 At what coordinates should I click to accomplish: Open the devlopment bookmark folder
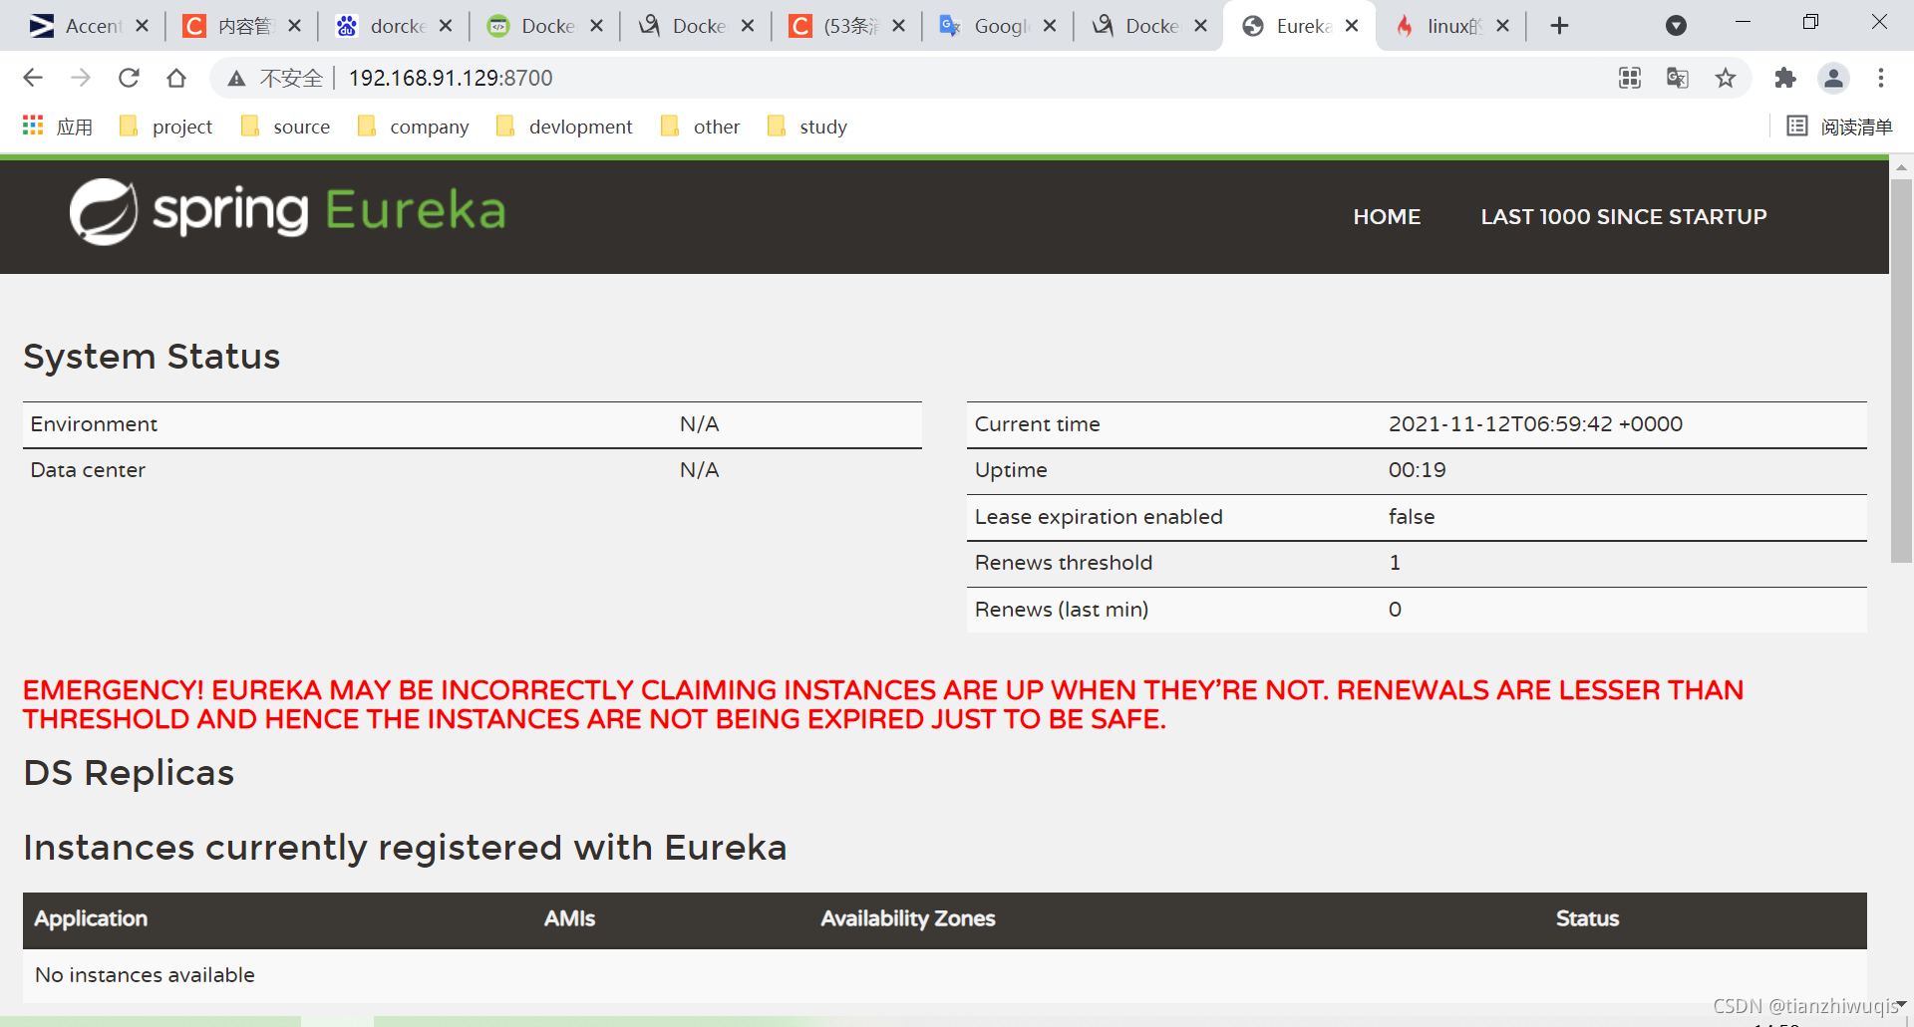coord(563,127)
